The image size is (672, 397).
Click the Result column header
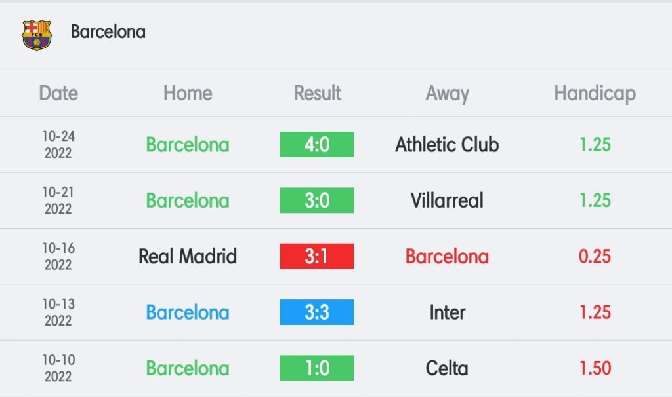317,93
